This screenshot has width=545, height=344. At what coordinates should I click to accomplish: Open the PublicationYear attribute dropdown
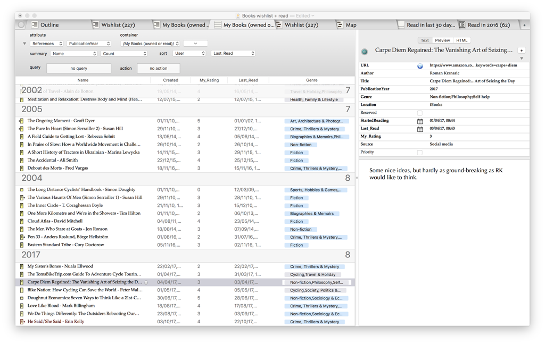(88, 43)
